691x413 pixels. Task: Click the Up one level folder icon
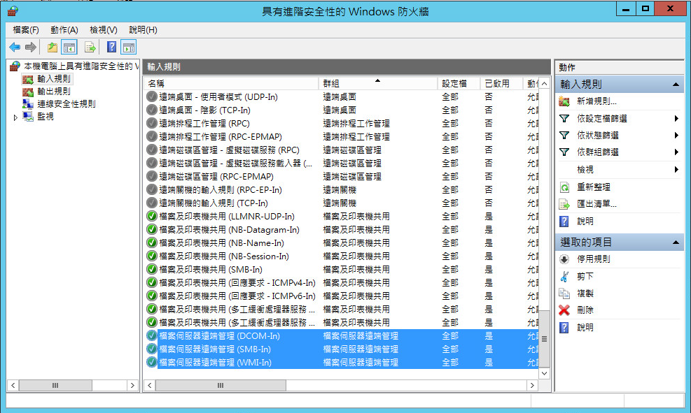point(53,47)
